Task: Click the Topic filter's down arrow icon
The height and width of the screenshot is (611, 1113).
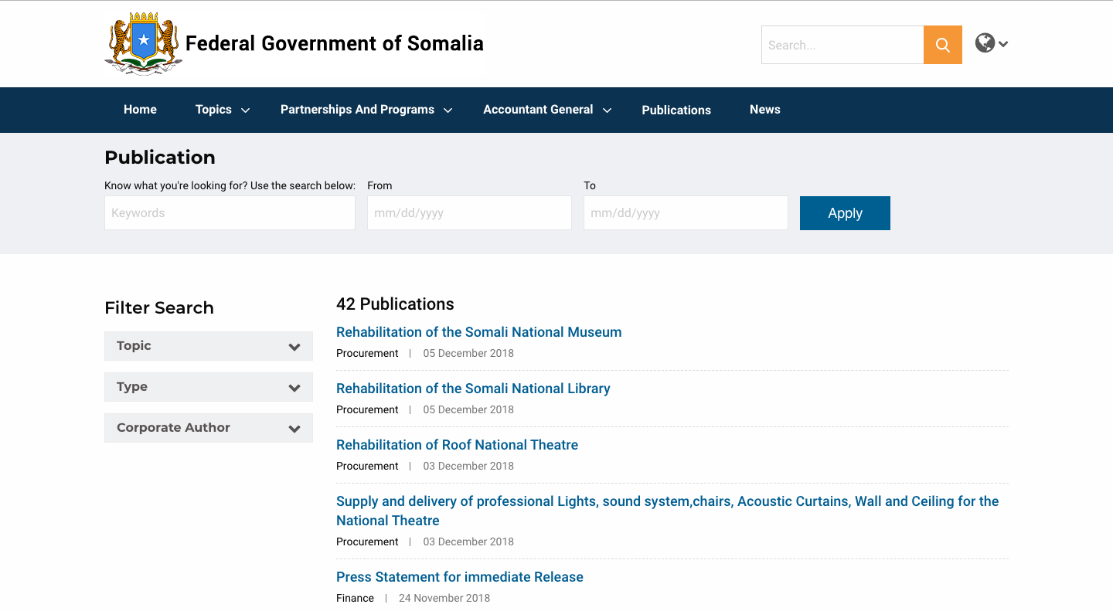Action: (x=294, y=346)
